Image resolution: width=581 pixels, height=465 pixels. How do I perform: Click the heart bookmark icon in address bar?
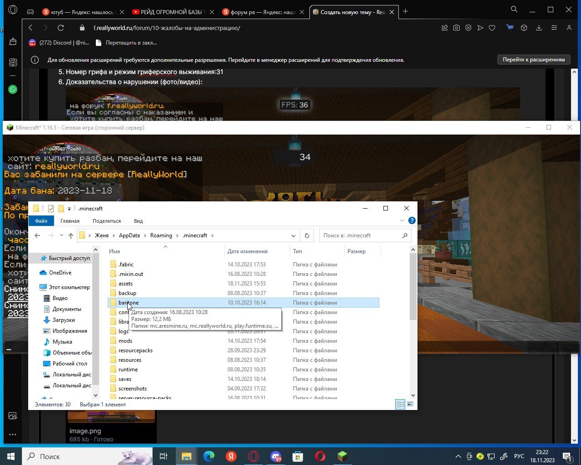(x=492, y=28)
